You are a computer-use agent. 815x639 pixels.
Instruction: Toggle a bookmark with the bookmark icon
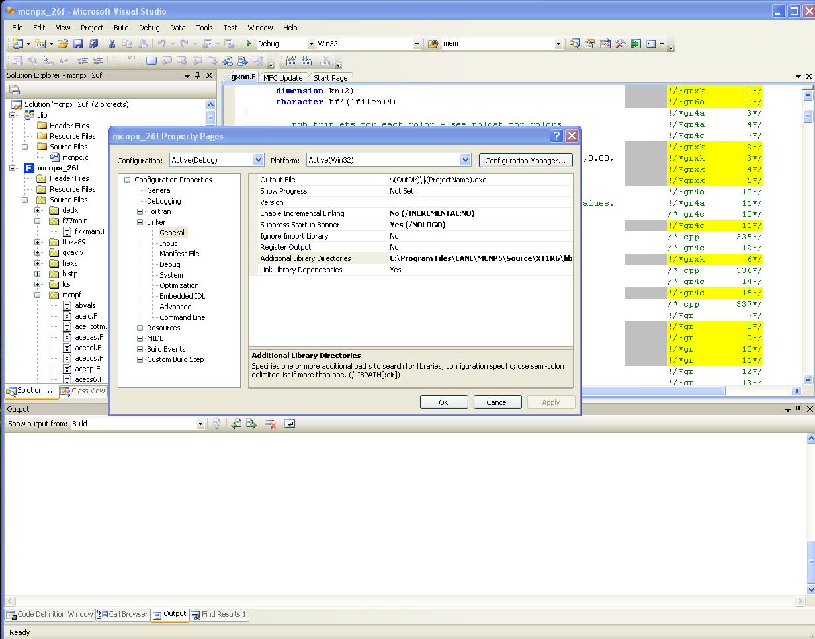(x=151, y=61)
